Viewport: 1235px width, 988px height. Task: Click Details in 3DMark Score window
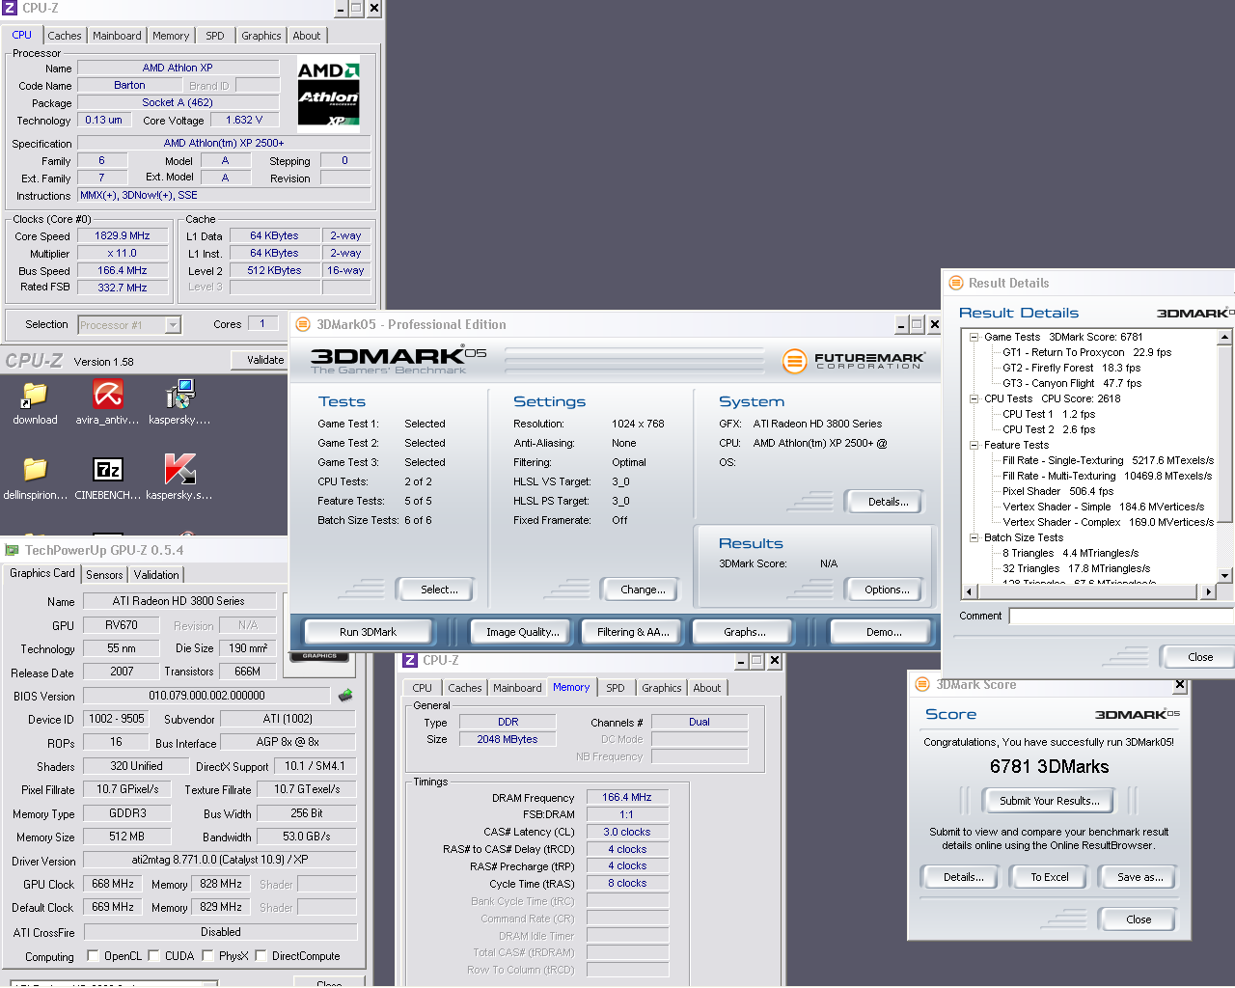[963, 877]
